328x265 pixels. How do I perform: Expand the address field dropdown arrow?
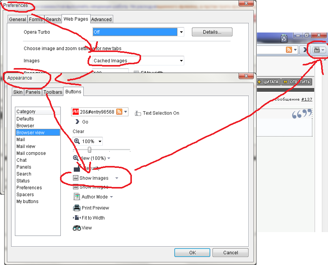tap(125, 112)
